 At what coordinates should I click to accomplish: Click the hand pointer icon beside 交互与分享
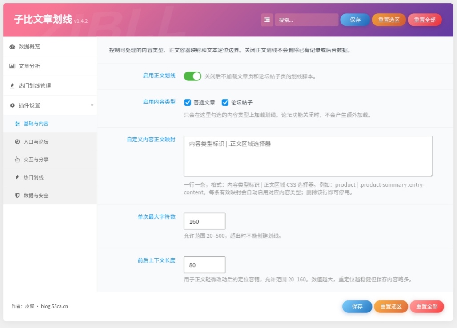[17, 160]
